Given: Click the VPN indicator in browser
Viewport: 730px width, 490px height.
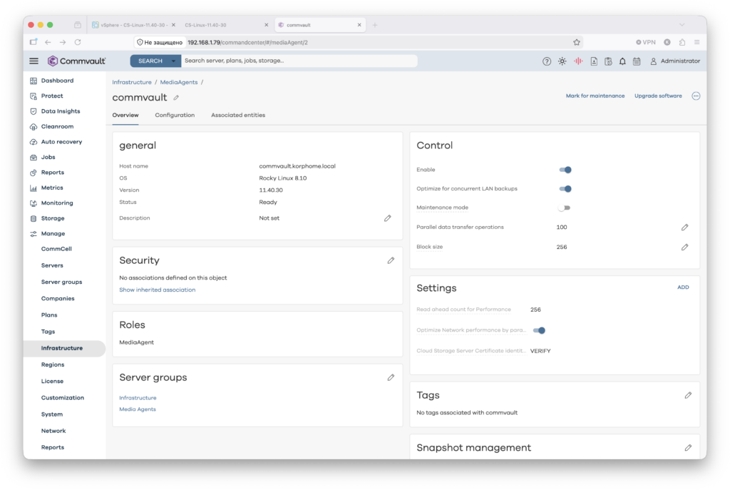Looking at the screenshot, I should click(645, 42).
